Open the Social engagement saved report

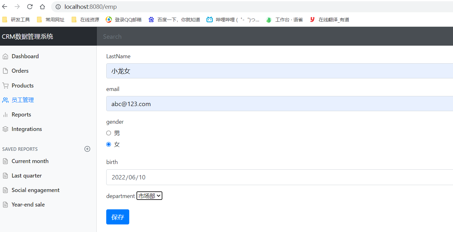pyautogui.click(x=35, y=190)
